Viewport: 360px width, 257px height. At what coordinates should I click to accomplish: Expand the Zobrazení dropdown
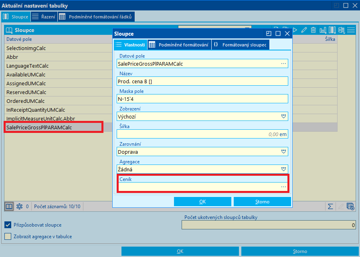coord(283,116)
